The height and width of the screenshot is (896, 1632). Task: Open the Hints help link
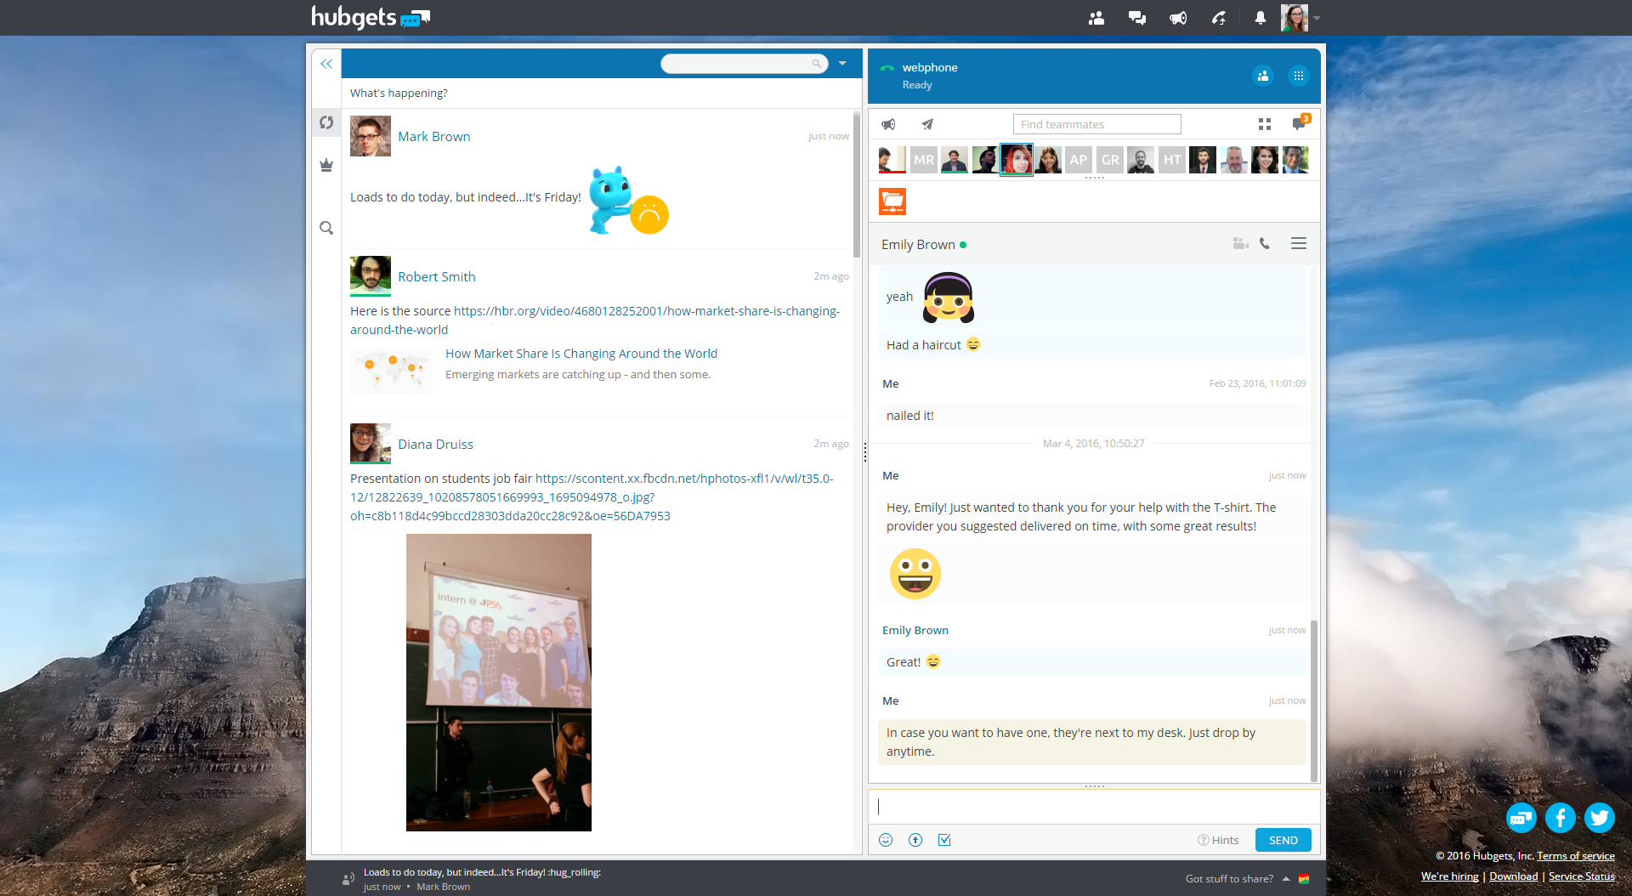tap(1218, 840)
